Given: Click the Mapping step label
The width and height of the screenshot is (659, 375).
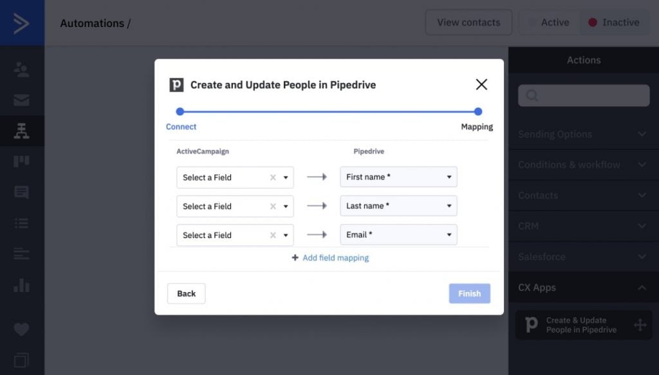Looking at the screenshot, I should [x=477, y=127].
